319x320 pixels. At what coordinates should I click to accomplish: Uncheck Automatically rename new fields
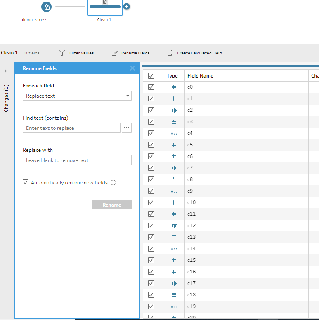[26, 182]
